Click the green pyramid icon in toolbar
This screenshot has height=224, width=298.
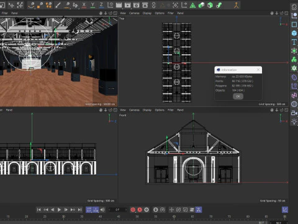192,5
